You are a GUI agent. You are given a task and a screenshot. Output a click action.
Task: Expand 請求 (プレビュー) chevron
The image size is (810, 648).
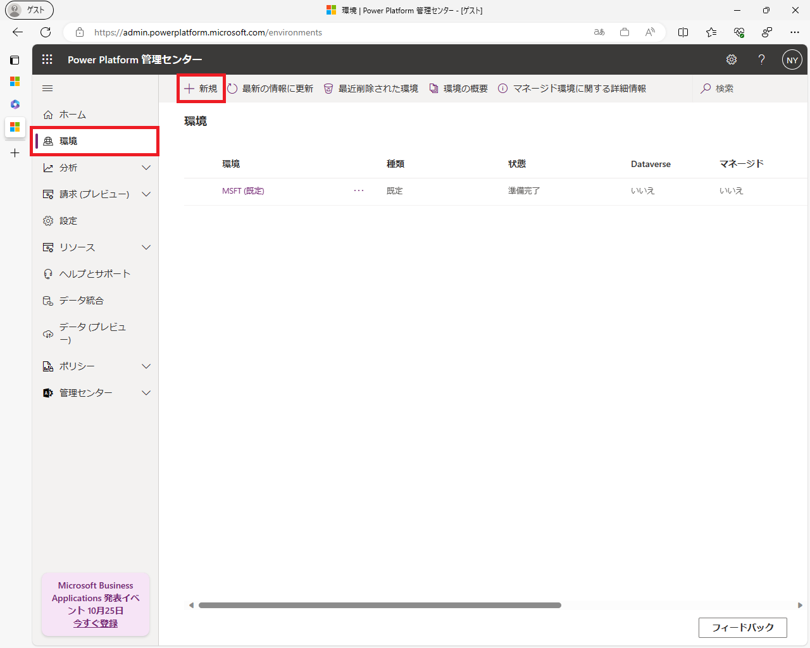click(146, 194)
